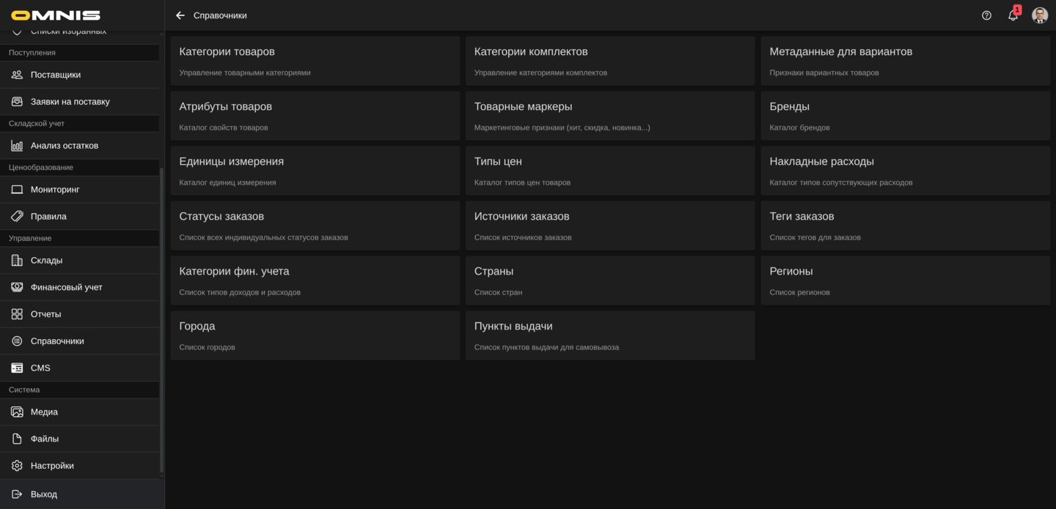Open the Статусы заказов card
Image resolution: width=1056 pixels, height=509 pixels.
coord(315,226)
